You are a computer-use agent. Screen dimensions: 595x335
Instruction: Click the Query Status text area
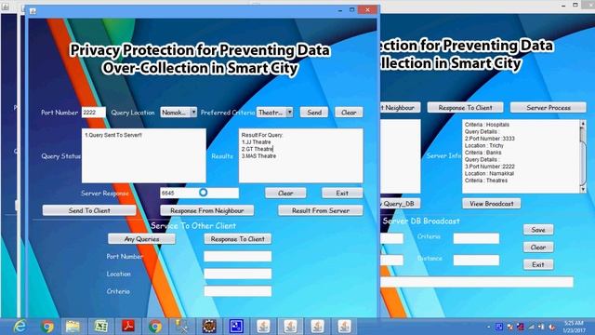[144, 155]
